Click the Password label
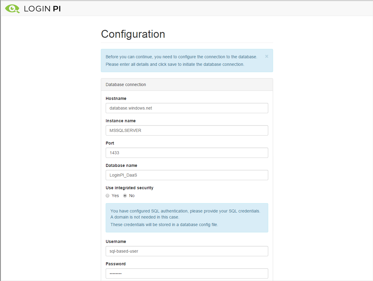Screen dimensions: 373x281 tap(116, 264)
